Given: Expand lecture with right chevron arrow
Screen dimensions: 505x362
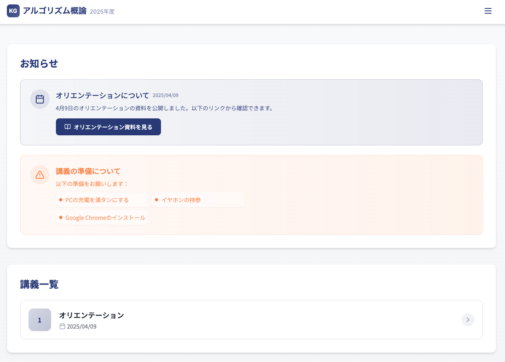Looking at the screenshot, I should [468, 320].
